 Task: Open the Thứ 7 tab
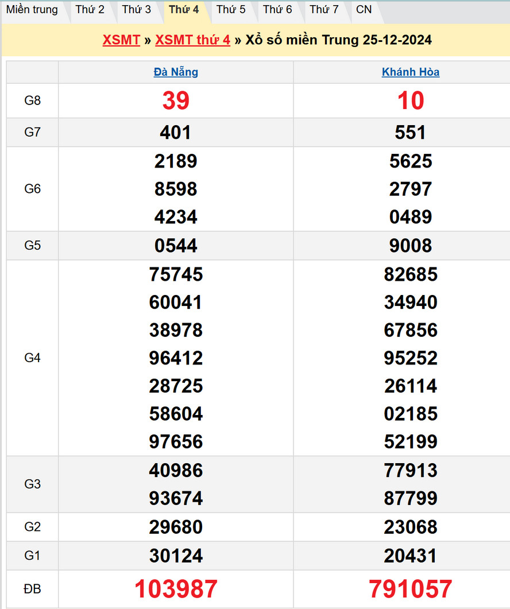tap(324, 10)
